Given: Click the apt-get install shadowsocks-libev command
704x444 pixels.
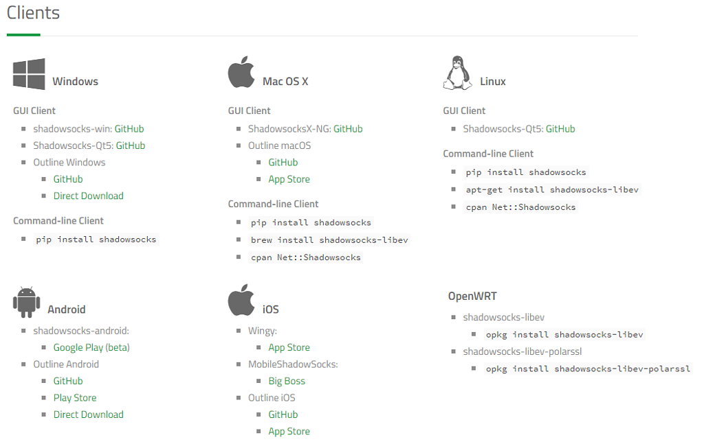Looking at the screenshot, I should pos(553,189).
